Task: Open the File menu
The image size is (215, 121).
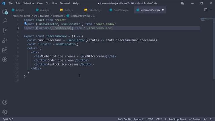Action: 10,3
